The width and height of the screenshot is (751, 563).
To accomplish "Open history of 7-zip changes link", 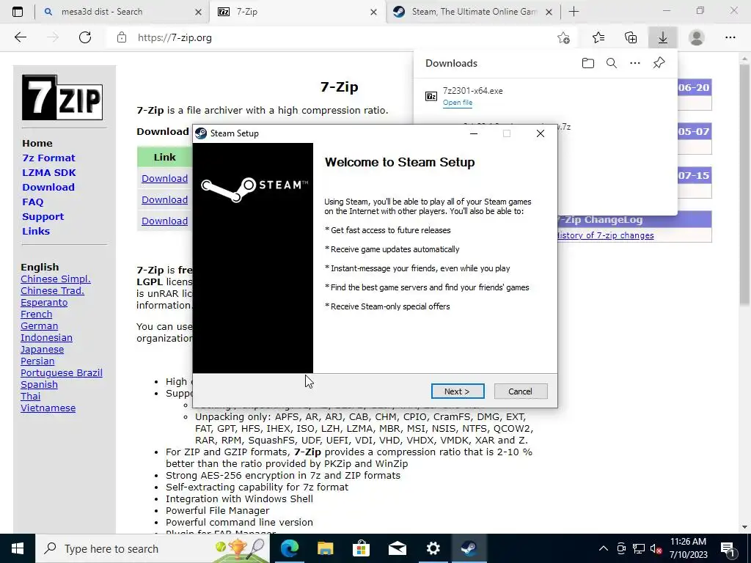I will [x=605, y=235].
